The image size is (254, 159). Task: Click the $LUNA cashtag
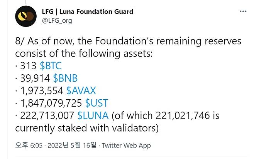[93, 115]
